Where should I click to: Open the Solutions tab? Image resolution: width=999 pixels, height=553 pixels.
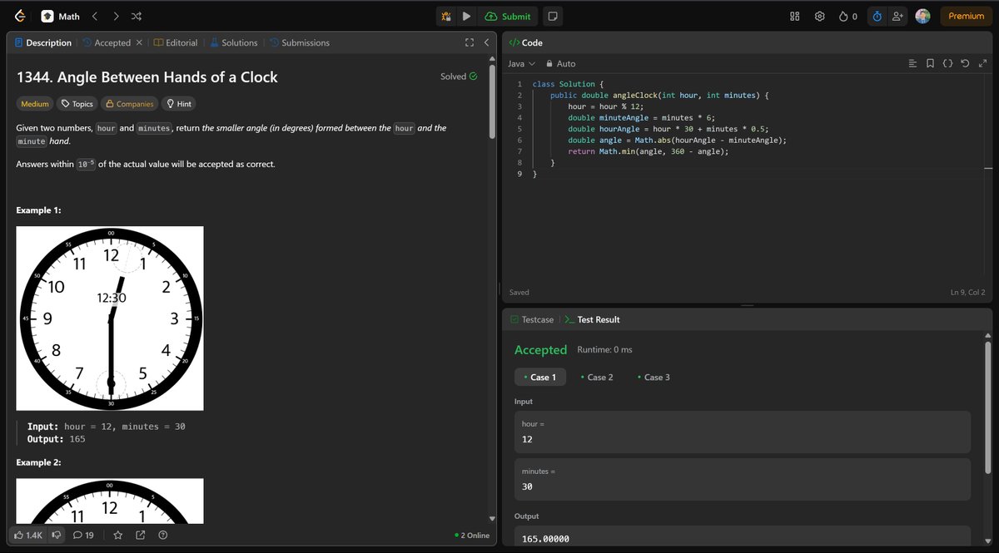pyautogui.click(x=233, y=42)
